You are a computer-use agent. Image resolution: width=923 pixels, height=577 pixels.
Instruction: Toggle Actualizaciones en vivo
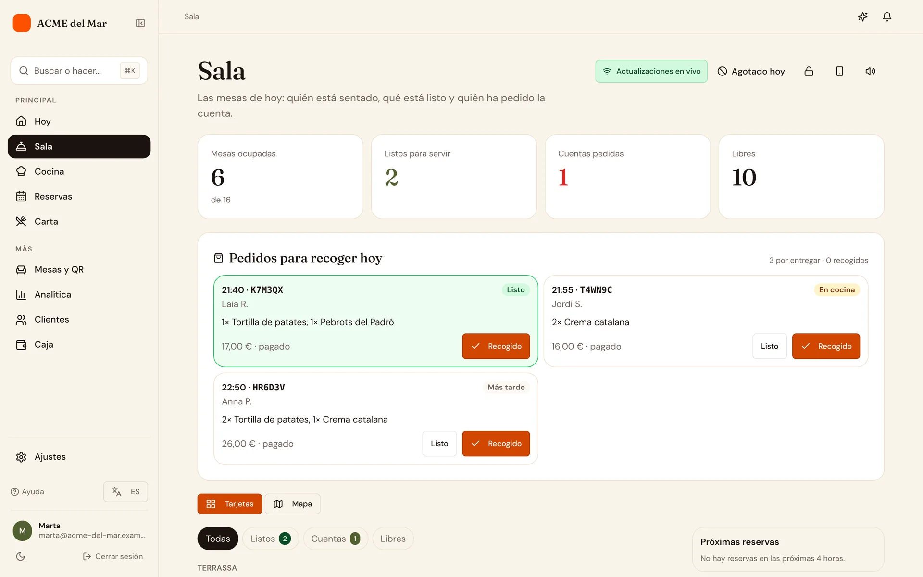[x=651, y=71]
